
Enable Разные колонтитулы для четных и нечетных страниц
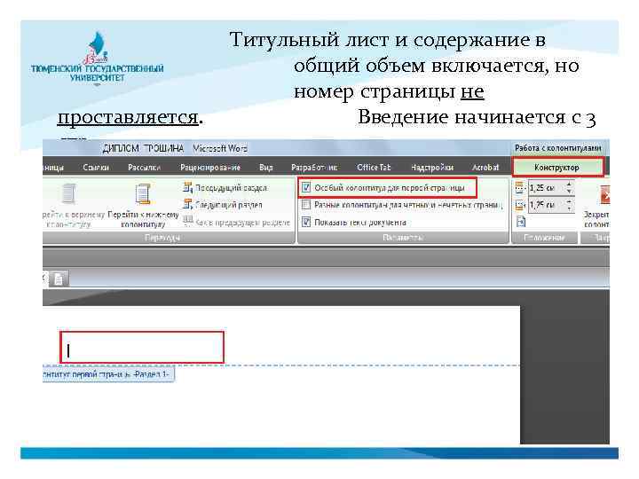[x=305, y=205]
